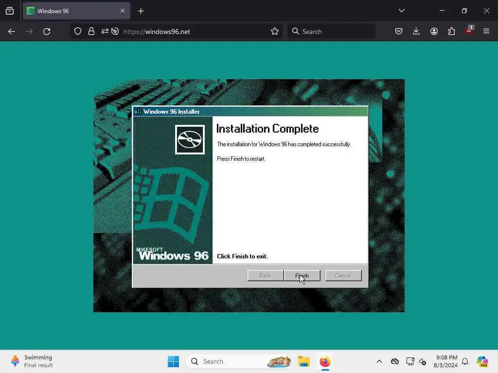The height and width of the screenshot is (373, 498).
Task: Open the muted volume tray icon
Action: coord(423,361)
